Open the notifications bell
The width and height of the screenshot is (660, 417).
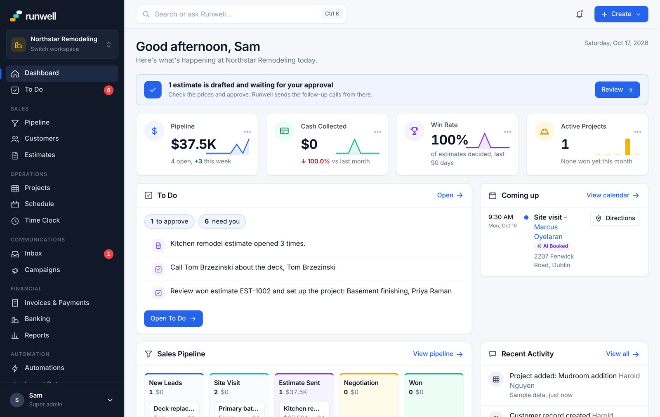[x=579, y=14]
